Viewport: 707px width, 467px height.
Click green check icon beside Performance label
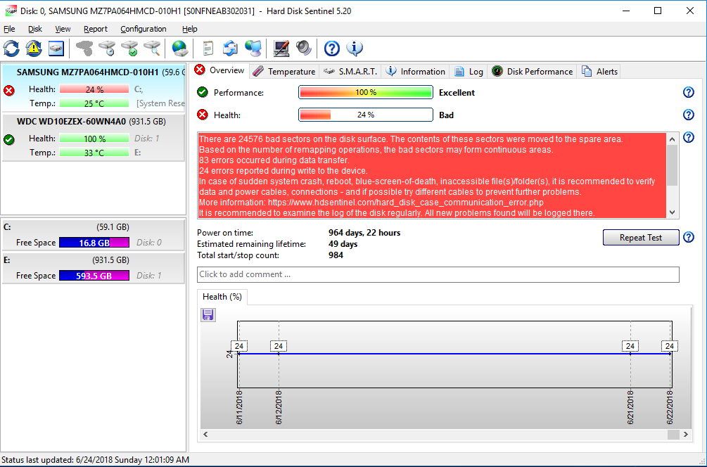pyautogui.click(x=203, y=92)
